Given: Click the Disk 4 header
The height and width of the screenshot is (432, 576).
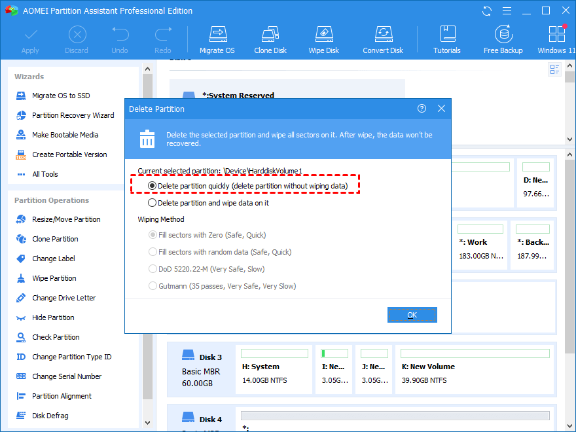Looking at the screenshot, I should tap(202, 419).
